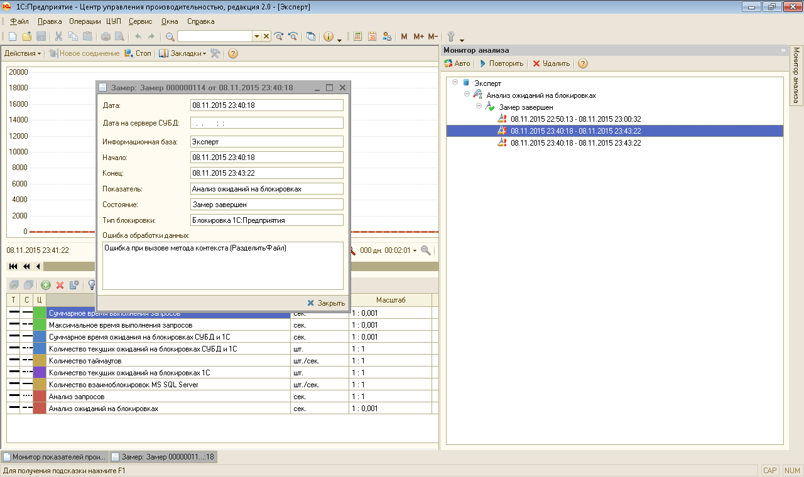
Task: Click the Повторить button
Action: pyautogui.click(x=501, y=63)
